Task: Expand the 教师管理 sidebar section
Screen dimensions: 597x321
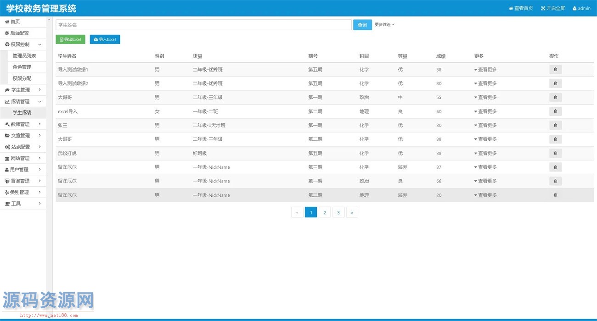Action: tap(23, 124)
